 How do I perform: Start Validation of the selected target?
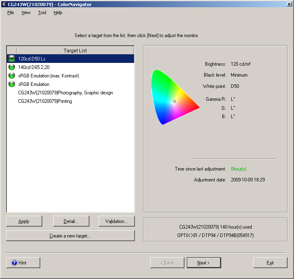click(x=116, y=221)
